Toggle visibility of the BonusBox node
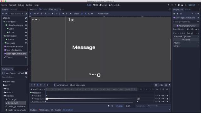Screen dimensions: 201x113 pos(26,36)
